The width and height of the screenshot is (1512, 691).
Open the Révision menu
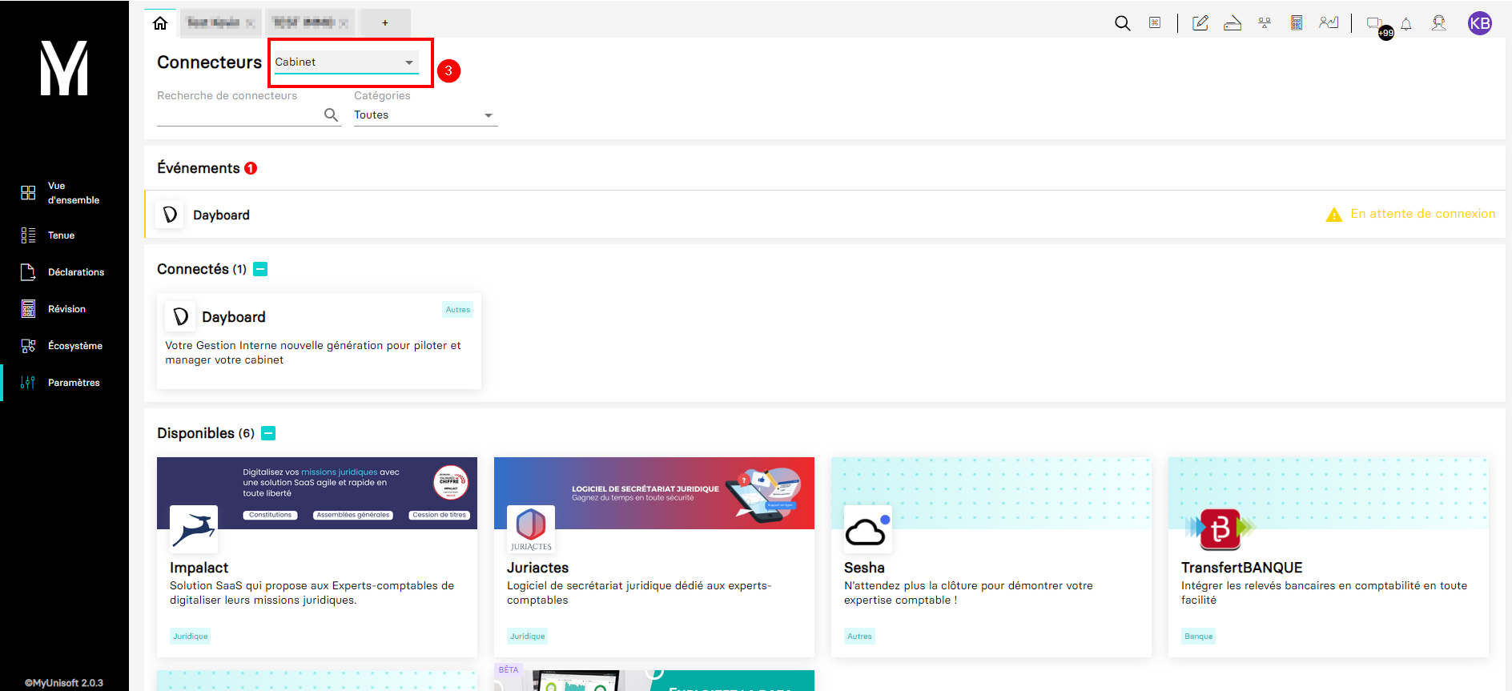(x=64, y=309)
